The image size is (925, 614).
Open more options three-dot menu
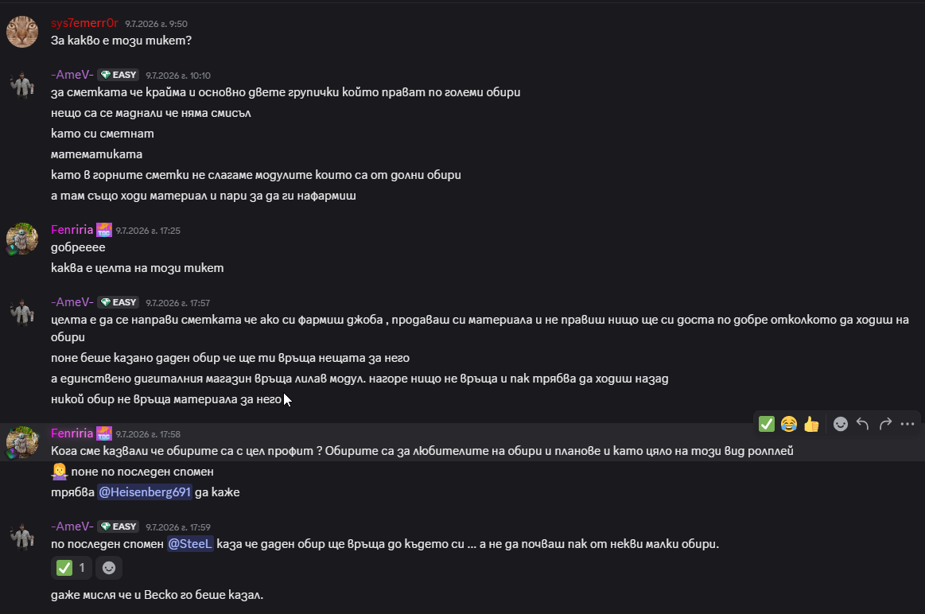click(x=908, y=423)
